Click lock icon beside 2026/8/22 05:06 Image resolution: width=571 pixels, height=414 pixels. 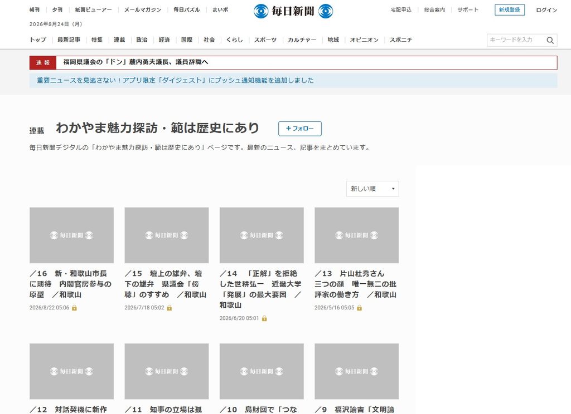[x=74, y=308]
